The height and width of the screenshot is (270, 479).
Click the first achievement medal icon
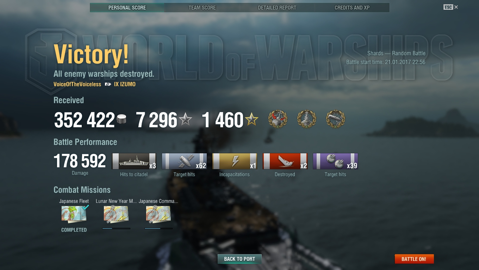[x=278, y=119]
